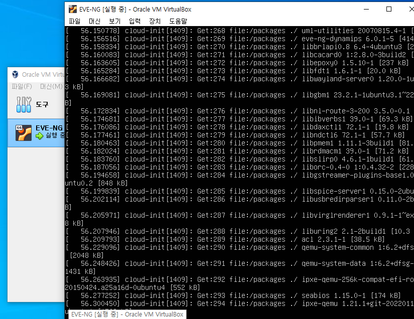Click console line Get:292 ipxe-qemu-256k-compat
The height and width of the screenshot is (319, 414).
point(239,279)
